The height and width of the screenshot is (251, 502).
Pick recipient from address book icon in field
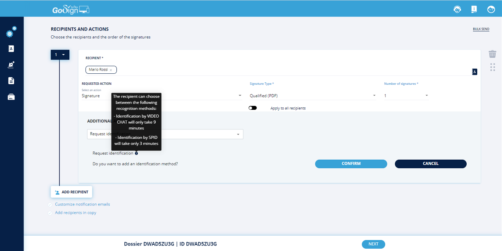(x=475, y=72)
